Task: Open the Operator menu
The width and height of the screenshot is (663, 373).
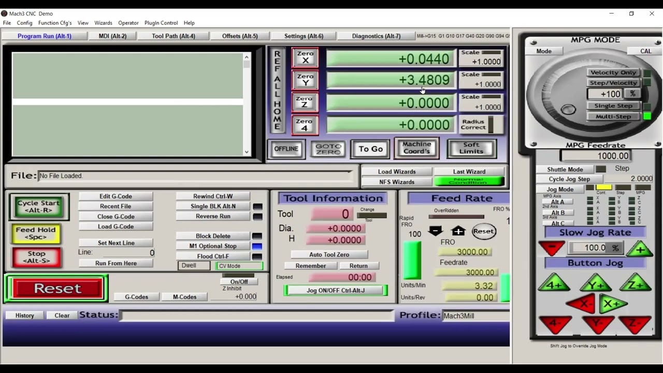Action: coord(128,23)
